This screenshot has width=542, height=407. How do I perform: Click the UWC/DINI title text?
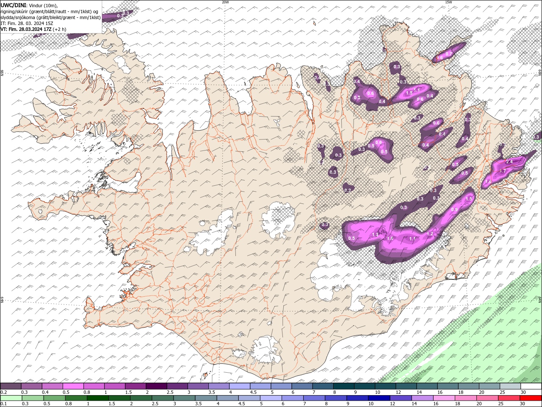(x=13, y=5)
